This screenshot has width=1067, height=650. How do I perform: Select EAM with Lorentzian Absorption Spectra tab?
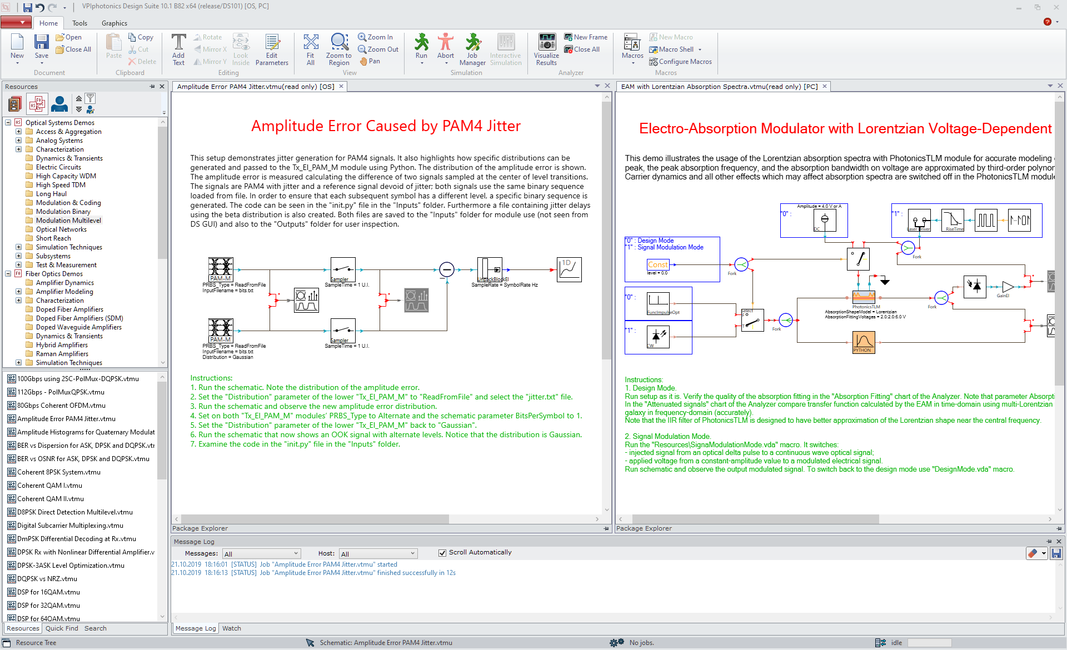[719, 87]
